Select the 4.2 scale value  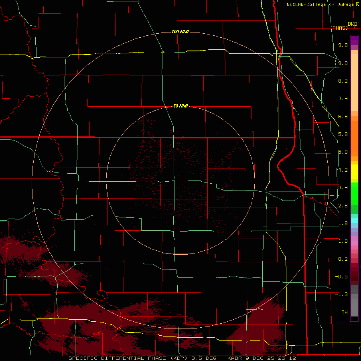click(x=343, y=170)
